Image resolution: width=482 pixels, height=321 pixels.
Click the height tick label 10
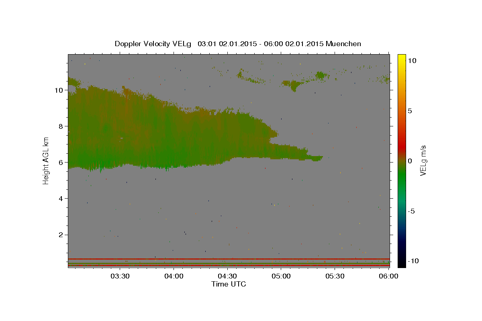[59, 90]
